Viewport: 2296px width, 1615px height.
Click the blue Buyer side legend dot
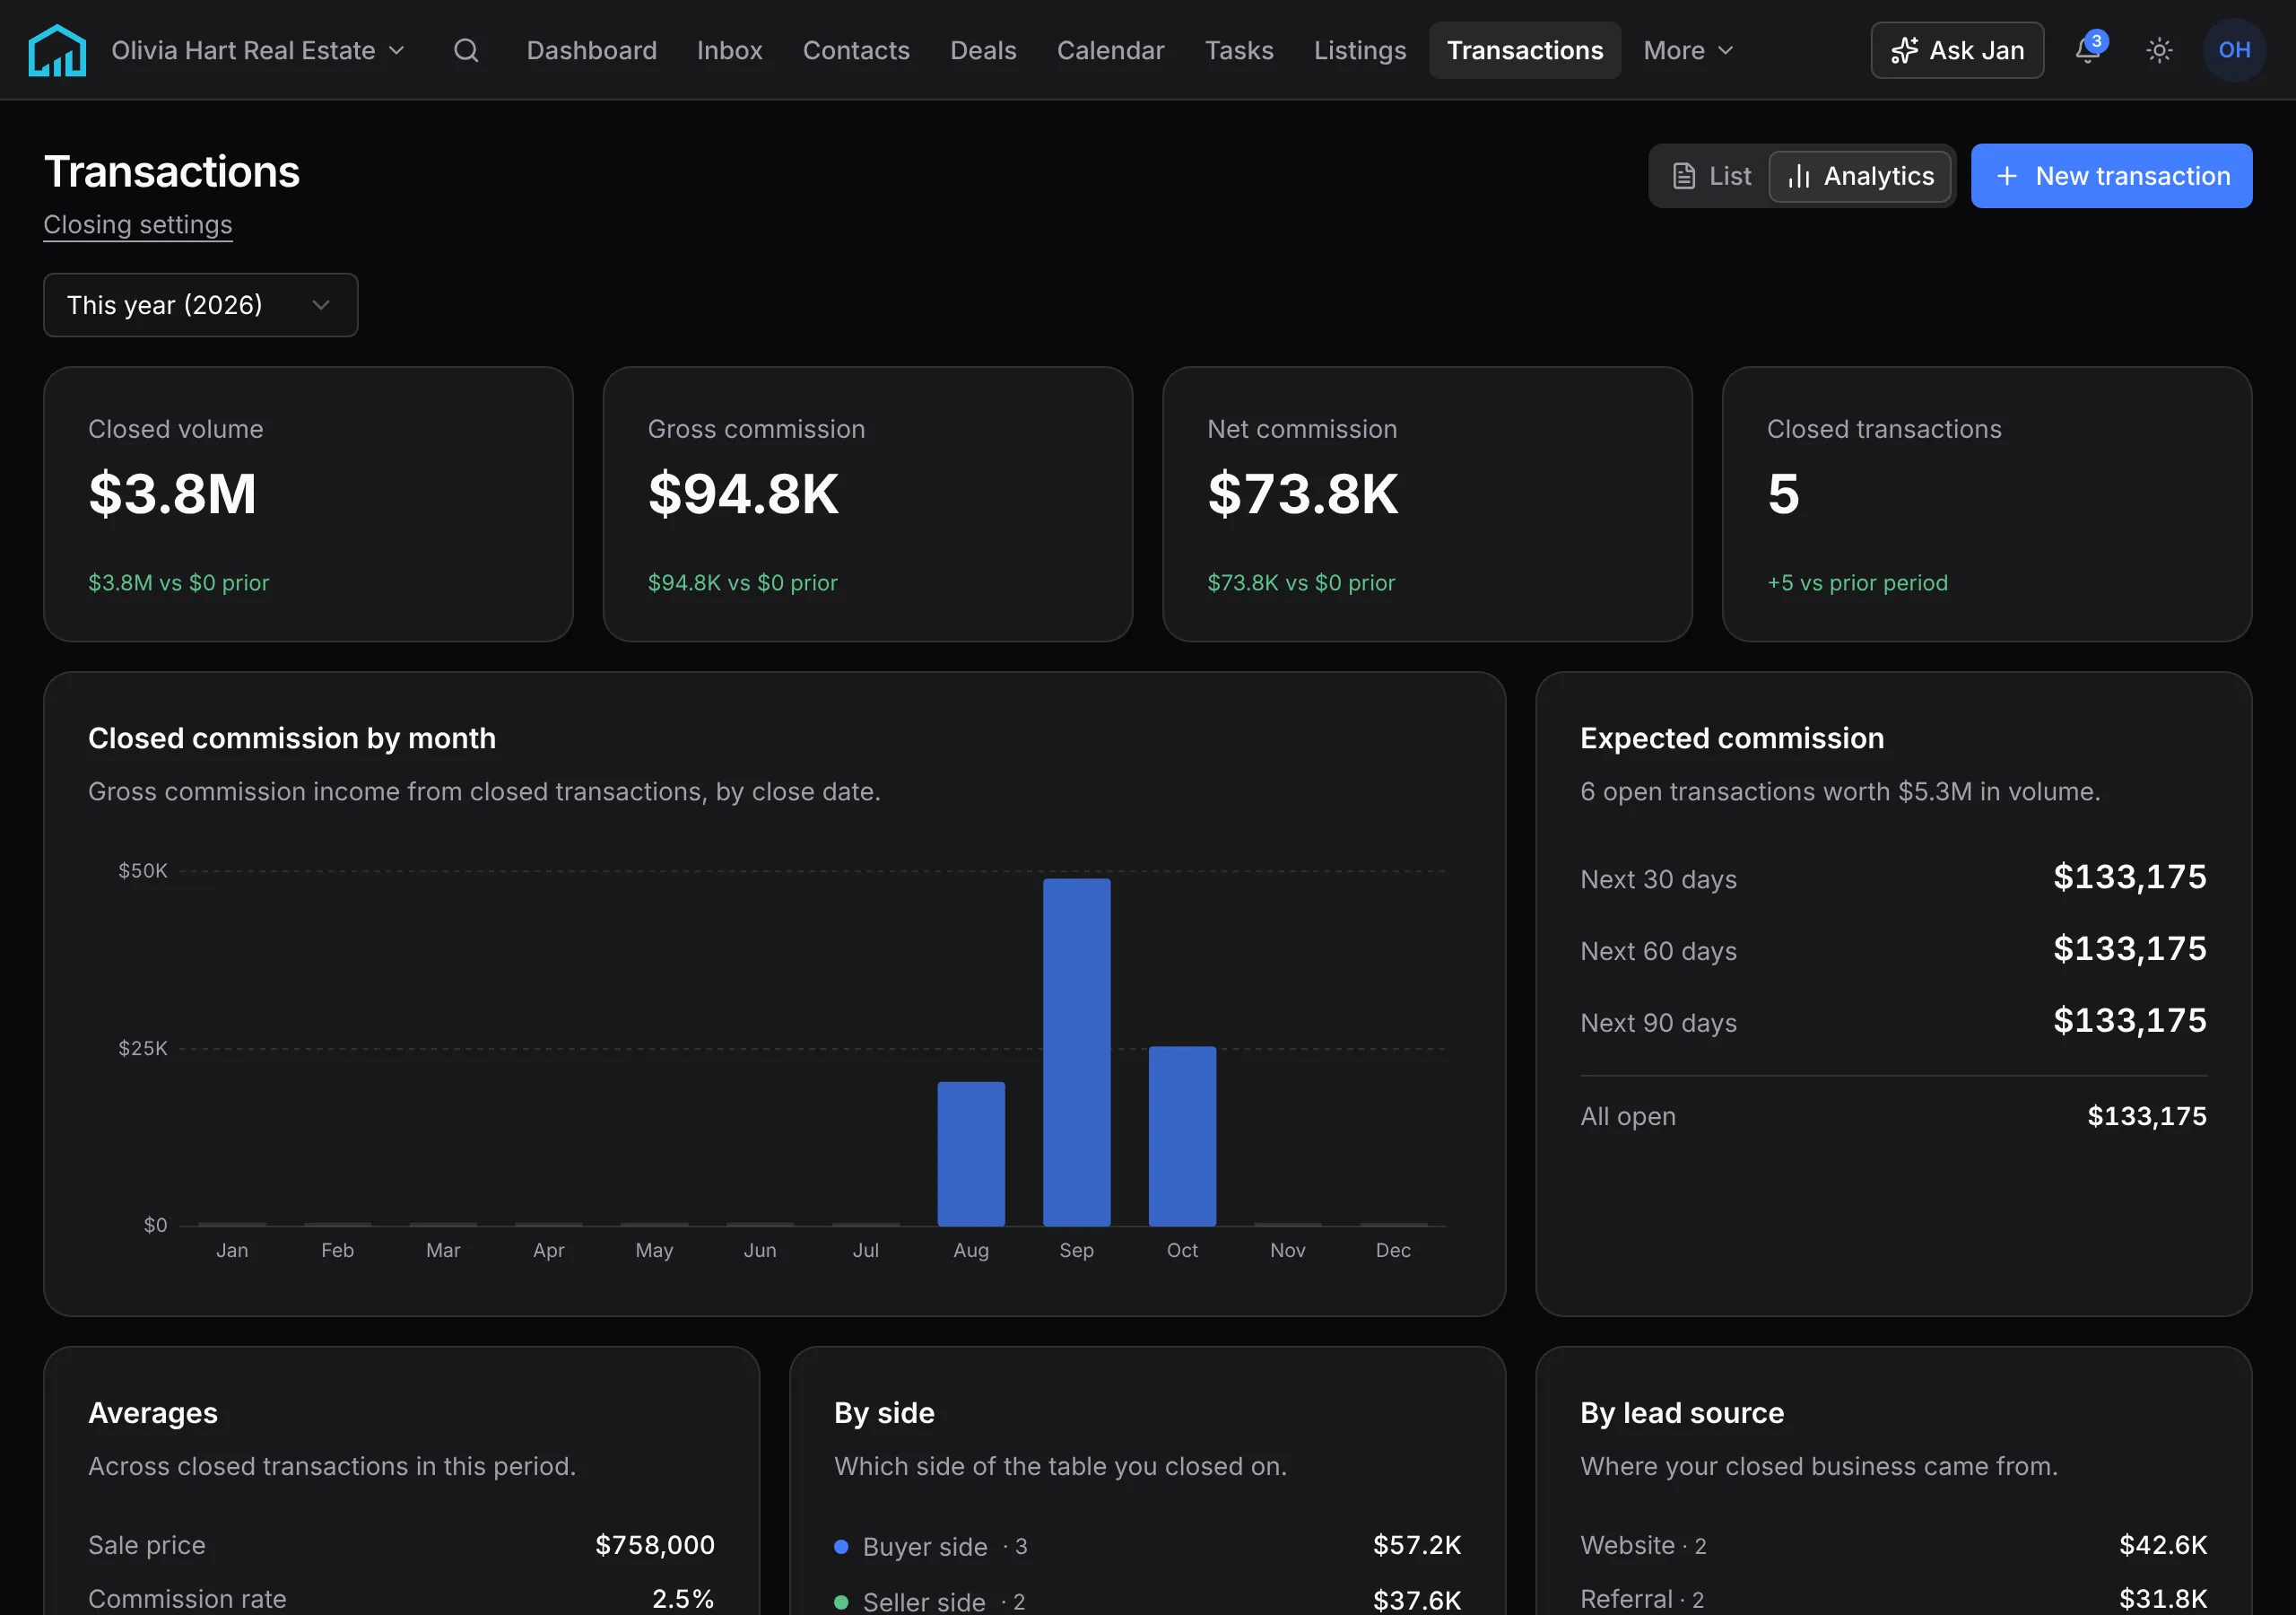pos(841,1547)
